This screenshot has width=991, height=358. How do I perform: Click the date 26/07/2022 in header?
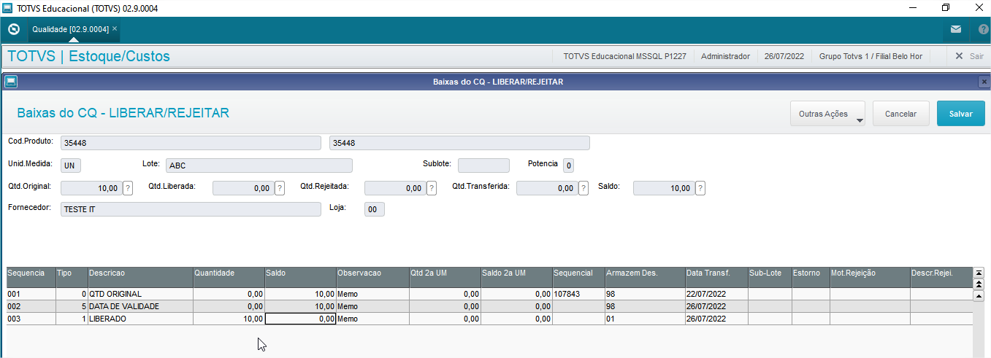pos(784,56)
